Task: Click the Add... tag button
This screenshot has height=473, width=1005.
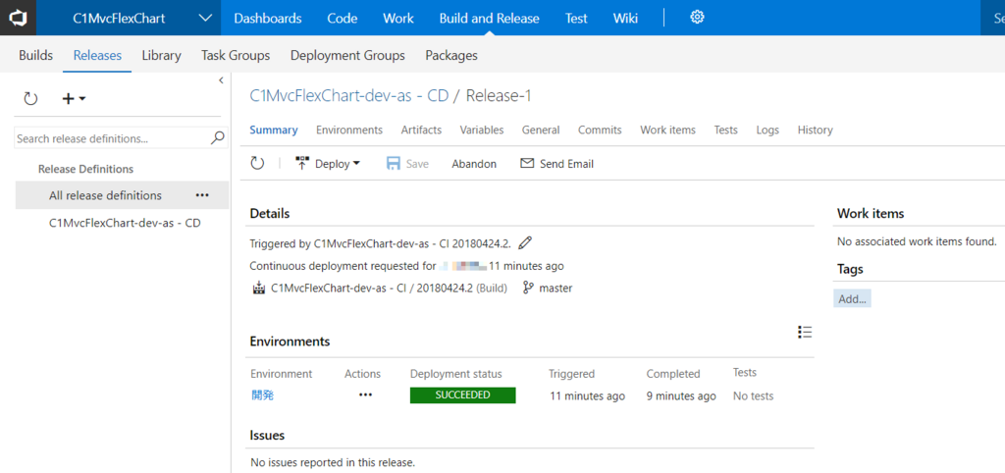Action: tap(852, 298)
